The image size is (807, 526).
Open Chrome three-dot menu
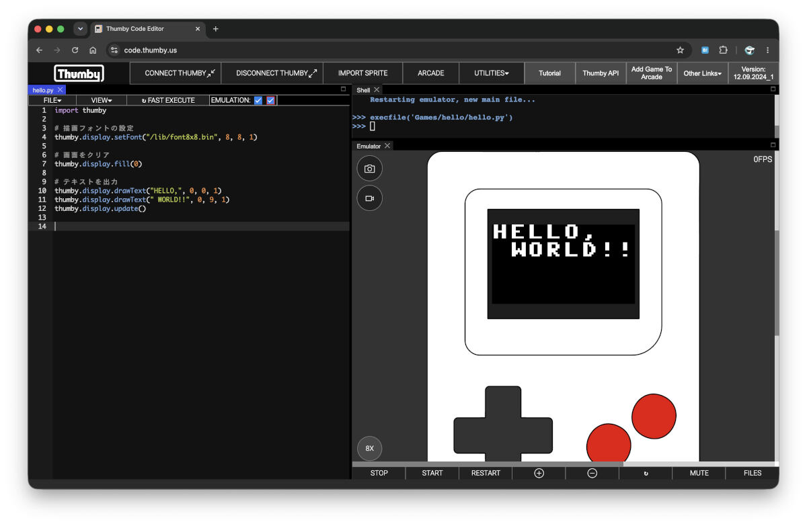click(x=767, y=50)
